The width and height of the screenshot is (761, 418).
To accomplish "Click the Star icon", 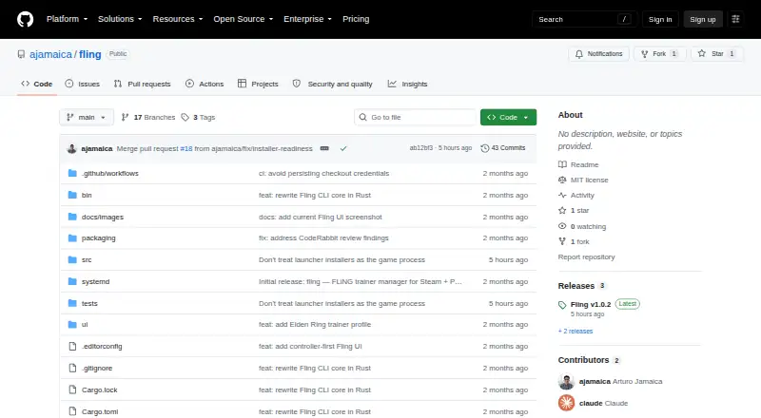I will [x=702, y=54].
